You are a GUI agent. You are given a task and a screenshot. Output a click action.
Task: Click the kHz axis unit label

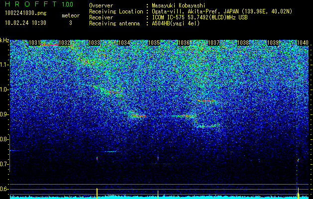(4, 40)
